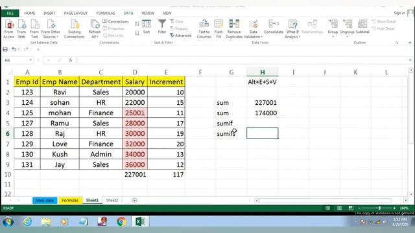Click the Consolidate icon
This screenshot has height=233, width=415.
click(274, 27)
